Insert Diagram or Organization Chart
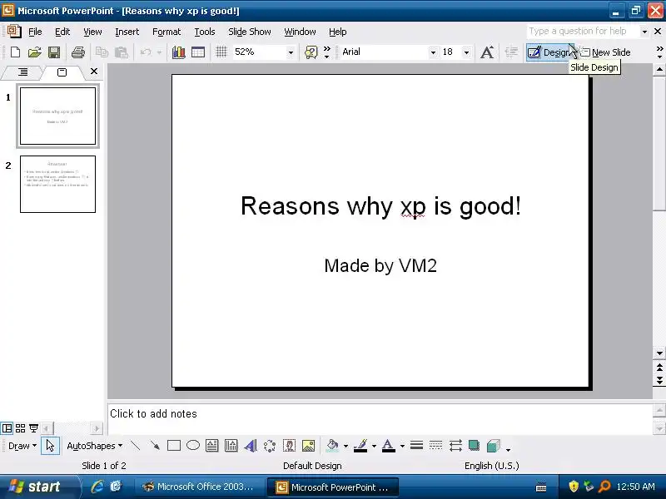 point(270,446)
